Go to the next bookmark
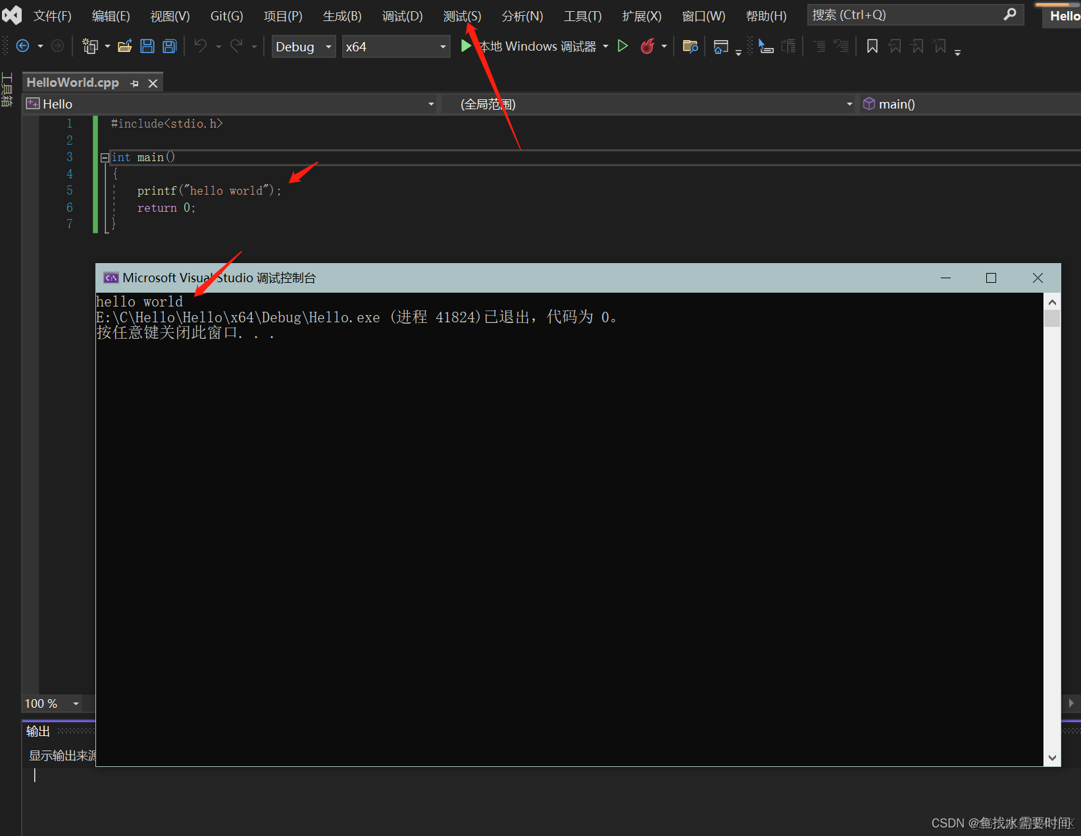The height and width of the screenshot is (836, 1081). (917, 46)
